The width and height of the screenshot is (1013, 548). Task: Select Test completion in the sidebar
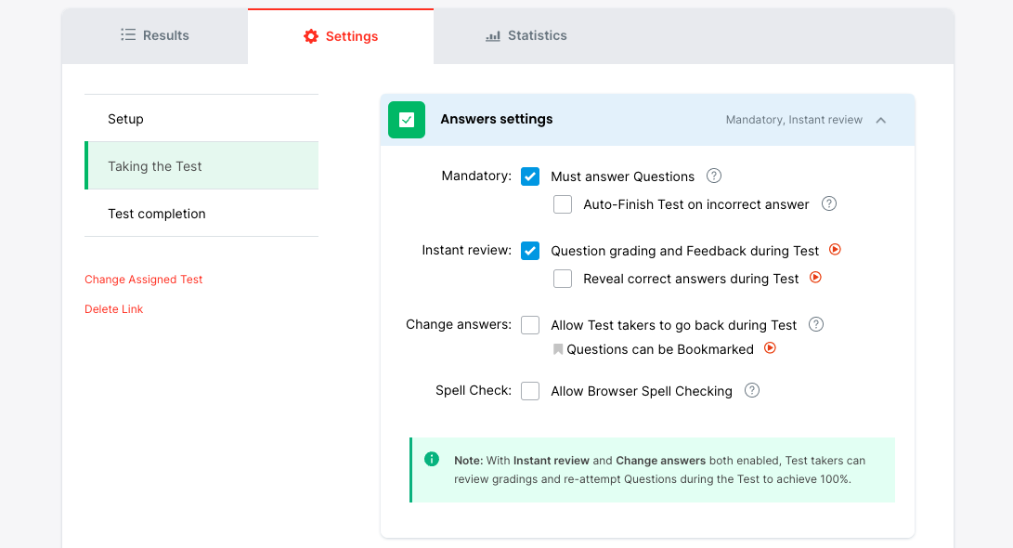click(157, 214)
